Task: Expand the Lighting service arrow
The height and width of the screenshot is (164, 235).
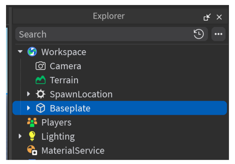Action: (x=20, y=136)
